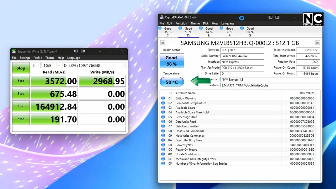Select drive C: tab at 35 °C
The height and width of the screenshot is (189, 336).
pyautogui.click(x=168, y=32)
